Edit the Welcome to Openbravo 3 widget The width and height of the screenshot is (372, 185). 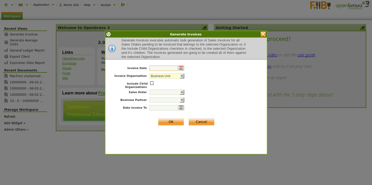tap(204, 28)
